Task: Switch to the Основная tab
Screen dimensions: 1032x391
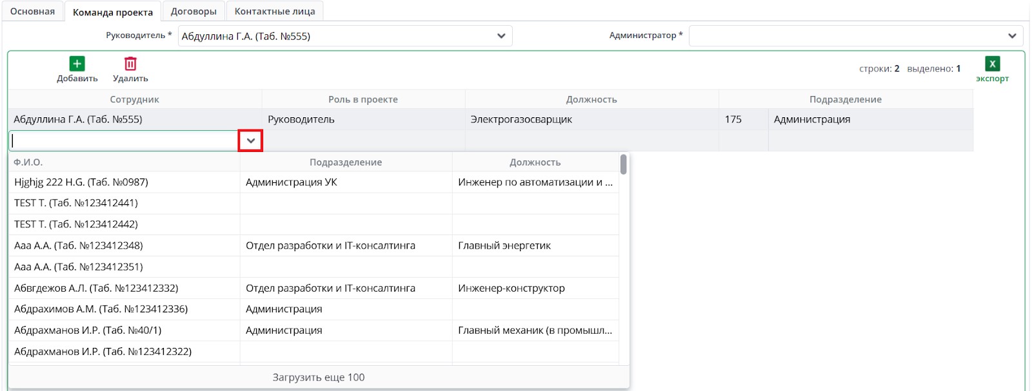Action: (32, 12)
